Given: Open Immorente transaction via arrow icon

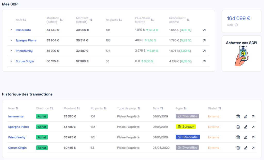Looking at the screenshot, I should pyautogui.click(x=253, y=116).
